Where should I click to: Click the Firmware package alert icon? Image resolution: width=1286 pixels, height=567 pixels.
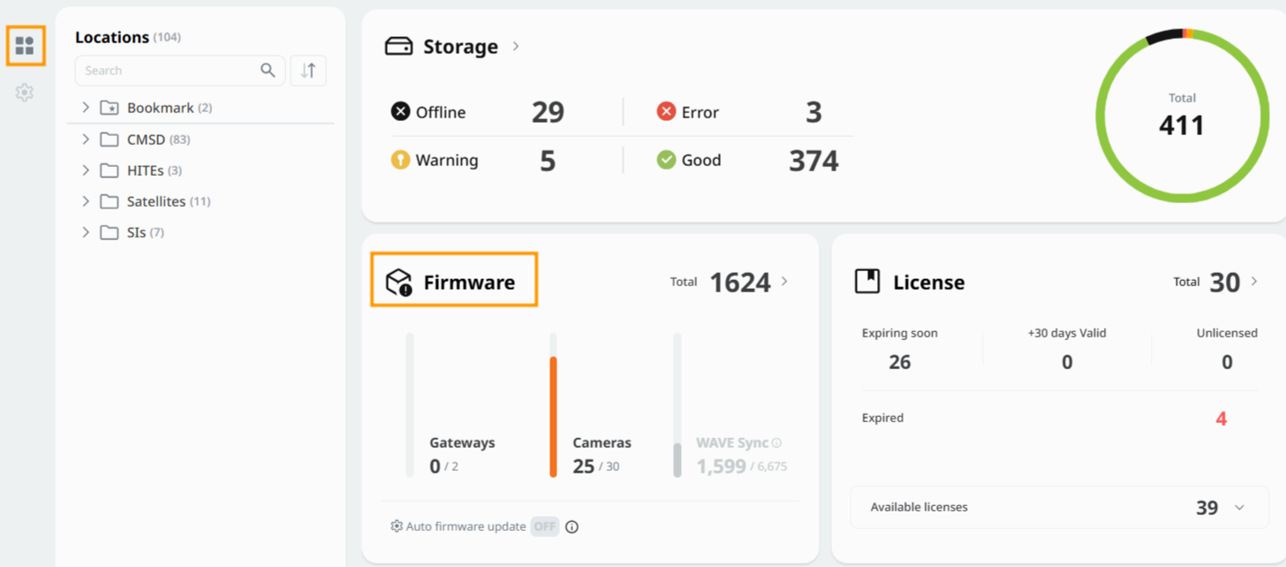399,283
